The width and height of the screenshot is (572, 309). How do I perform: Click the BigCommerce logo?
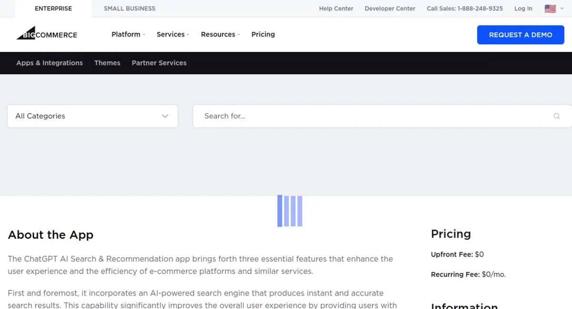(x=46, y=34)
